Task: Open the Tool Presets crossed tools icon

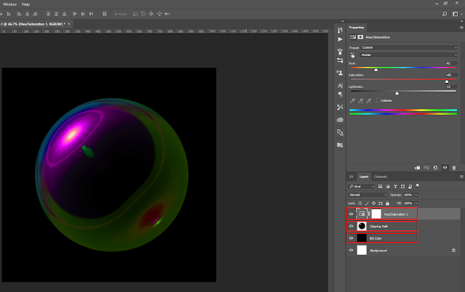Action: point(340,107)
